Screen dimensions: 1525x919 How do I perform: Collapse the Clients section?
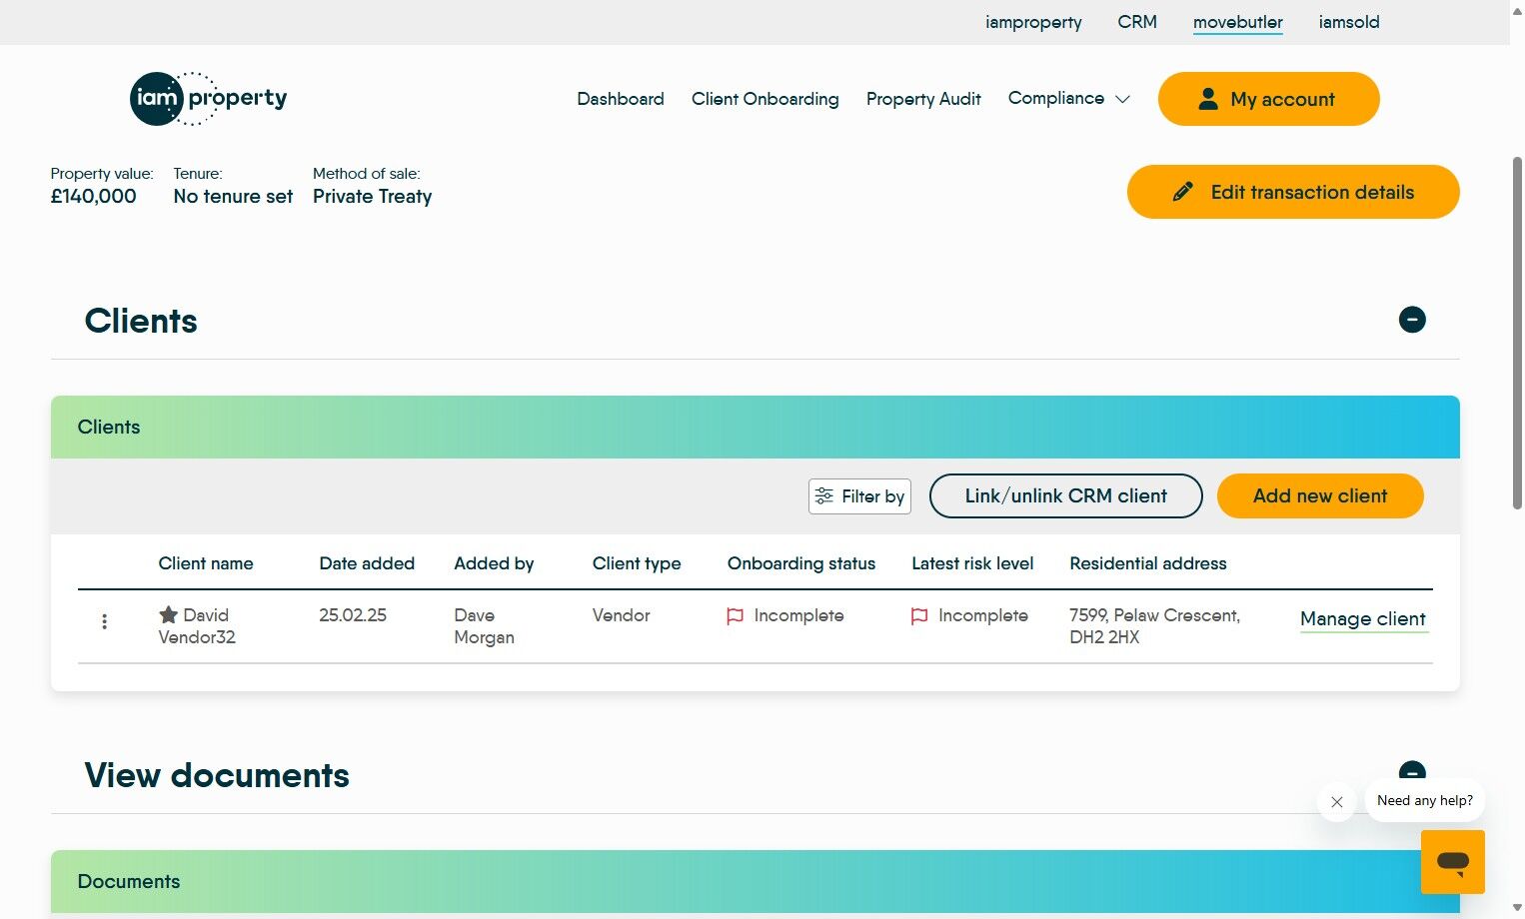click(1412, 320)
